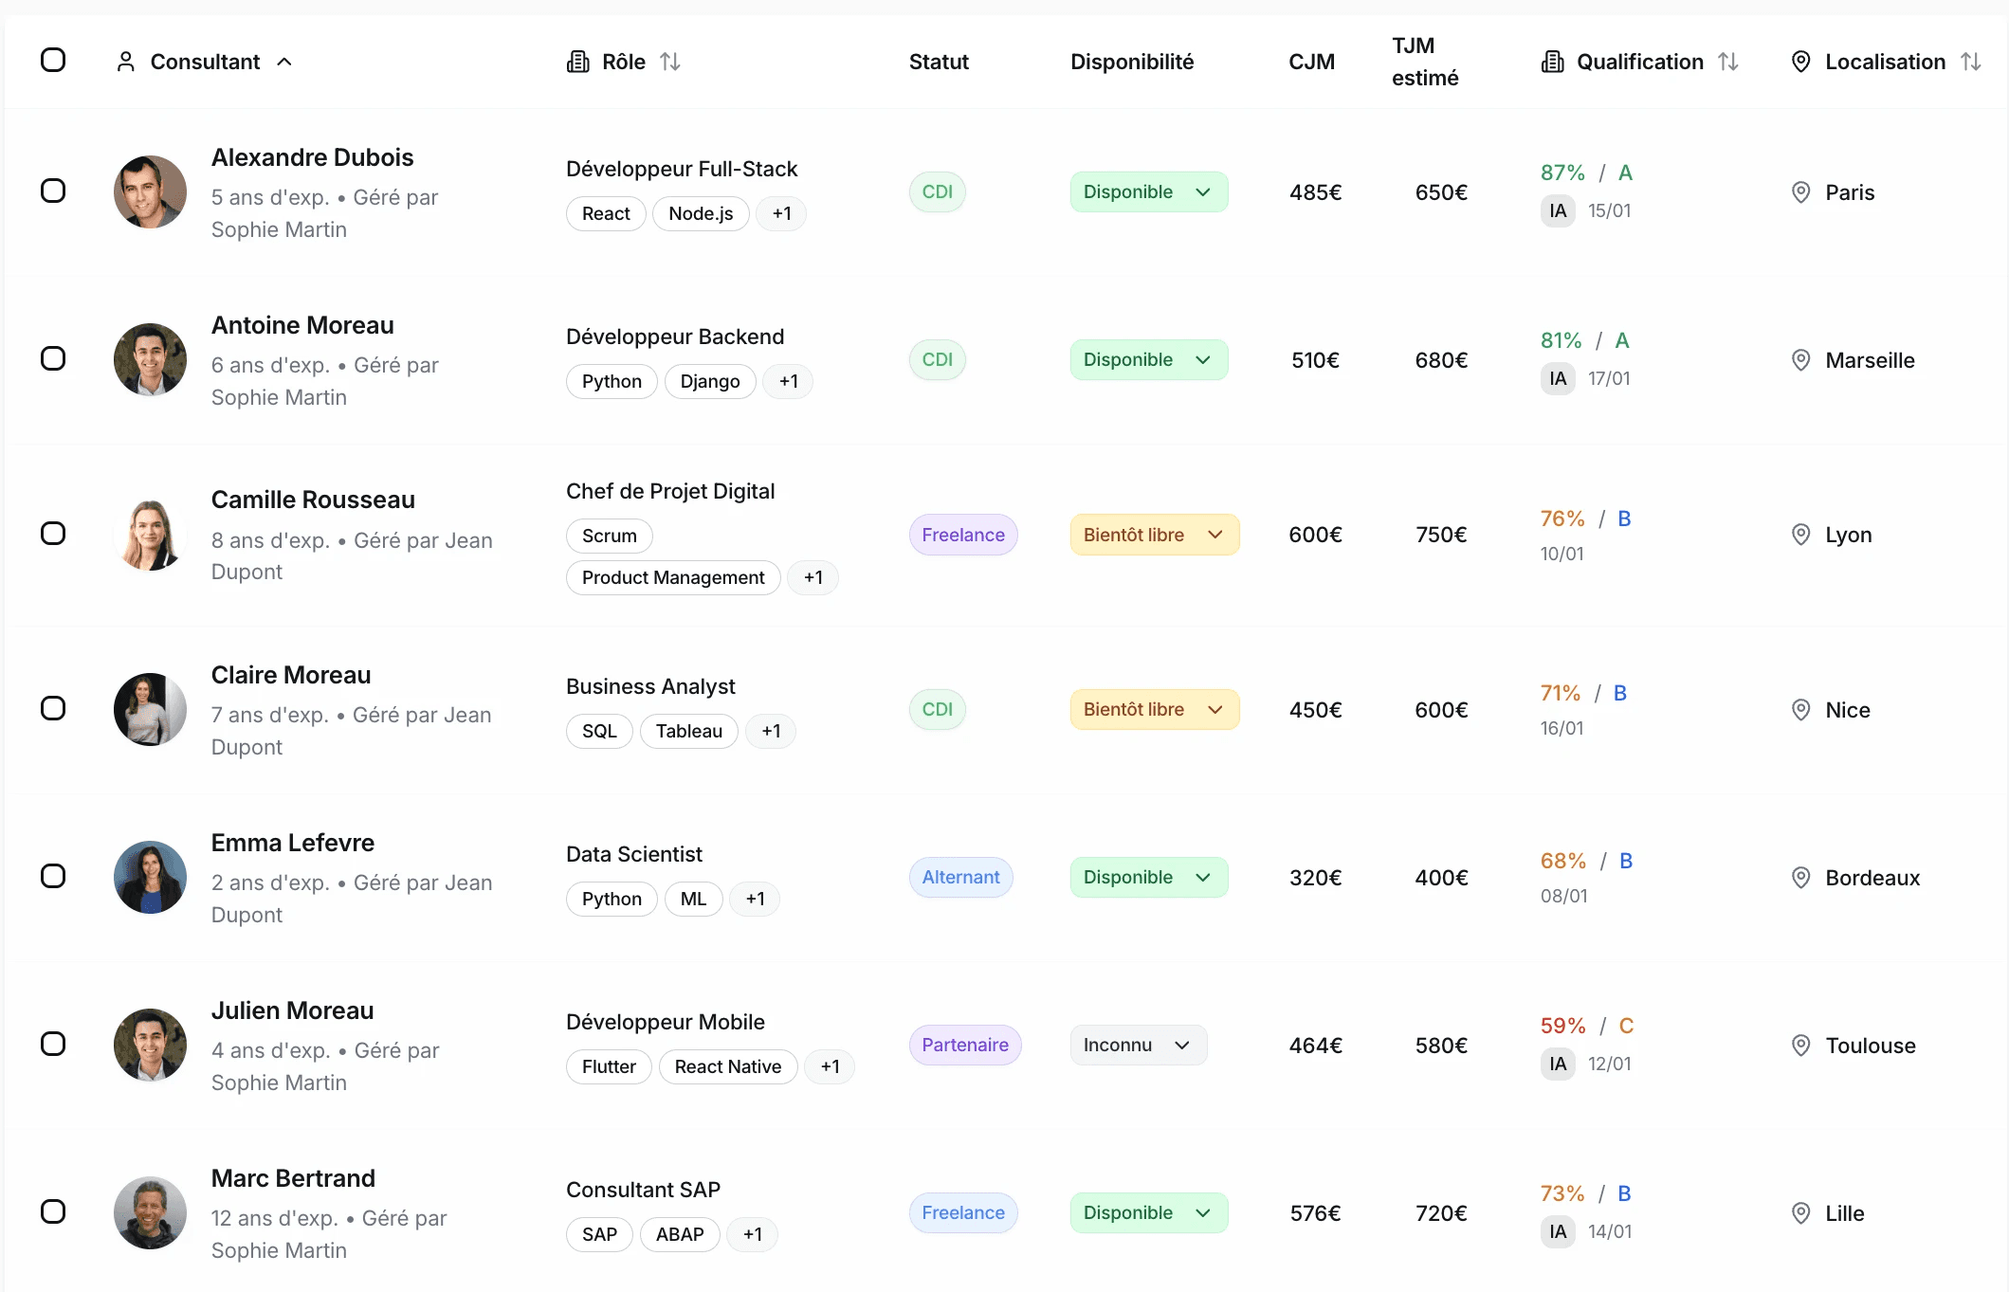The height and width of the screenshot is (1292, 2009).
Task: Click the Statut column header
Action: point(938,62)
